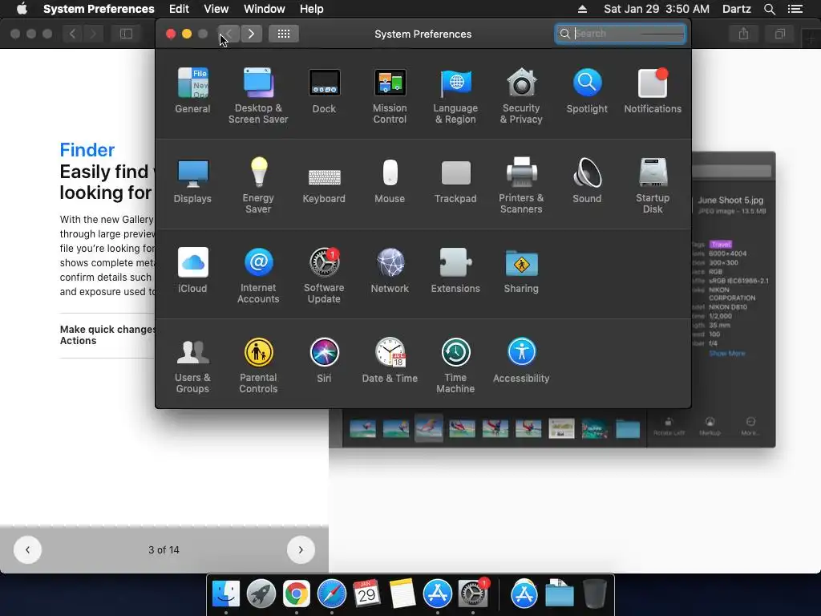Open Trash in the Dock
The height and width of the screenshot is (616, 821).
[x=595, y=594]
